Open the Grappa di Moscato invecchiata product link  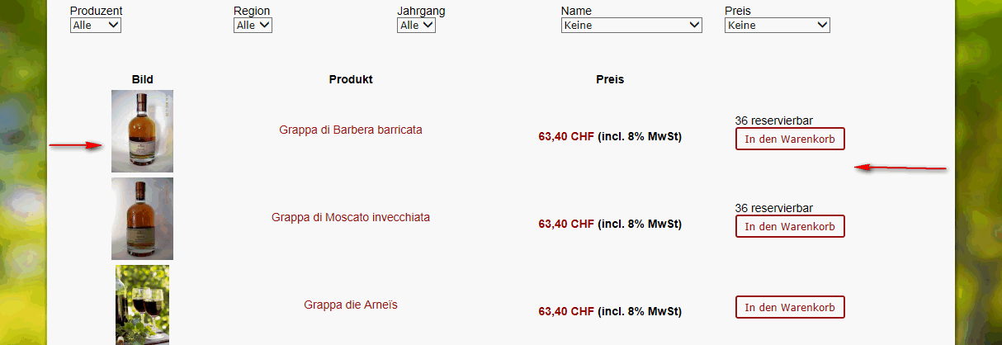pyautogui.click(x=351, y=218)
